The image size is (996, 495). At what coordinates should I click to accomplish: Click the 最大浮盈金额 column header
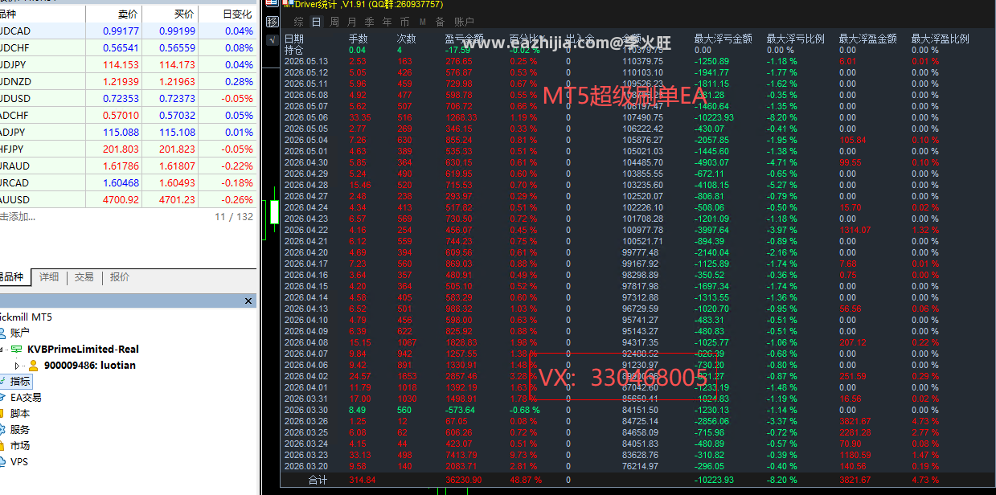coord(867,39)
